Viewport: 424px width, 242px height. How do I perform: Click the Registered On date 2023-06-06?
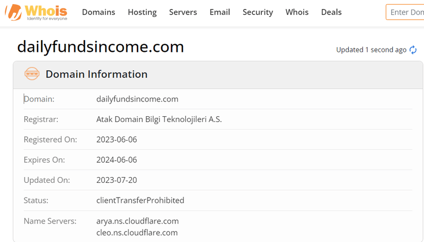click(x=117, y=139)
